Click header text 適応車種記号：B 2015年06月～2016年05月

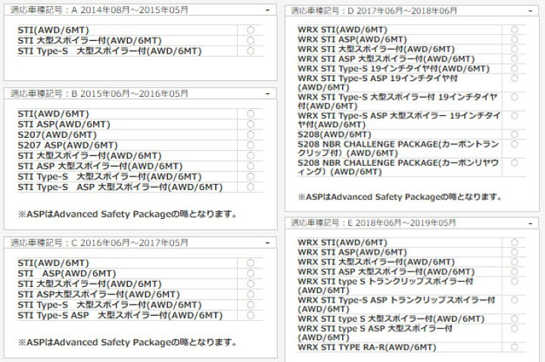coord(99,94)
